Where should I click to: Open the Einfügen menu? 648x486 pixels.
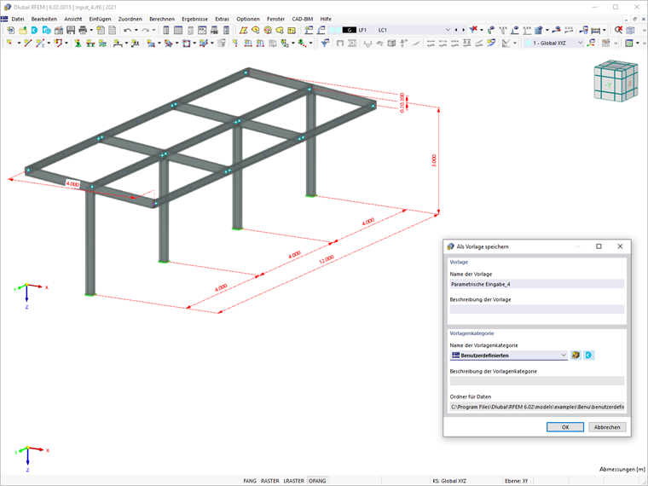pos(100,19)
